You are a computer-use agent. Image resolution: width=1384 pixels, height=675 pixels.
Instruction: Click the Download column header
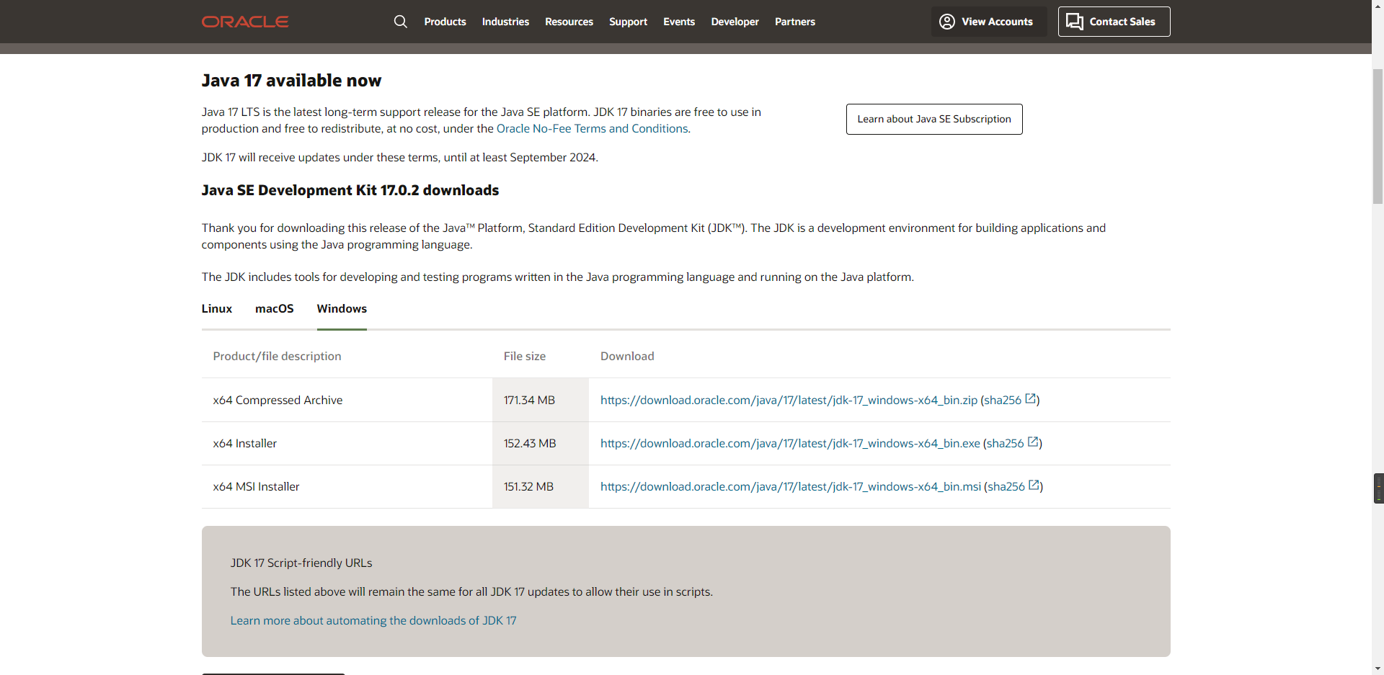pos(627,356)
